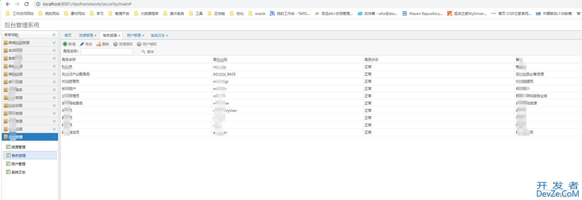582x200 pixels.
Task: Open 驱动之家MyDriver bookmark
Action: (467, 13)
